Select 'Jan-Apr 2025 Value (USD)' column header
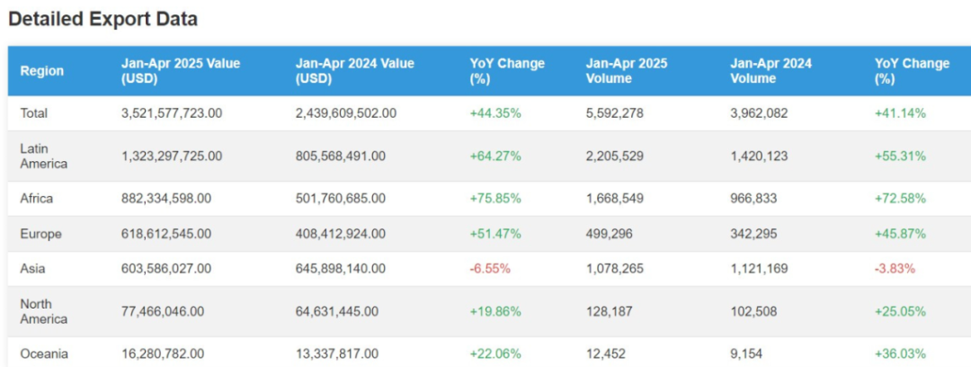Viewport: 971px width, 367px height. [181, 71]
